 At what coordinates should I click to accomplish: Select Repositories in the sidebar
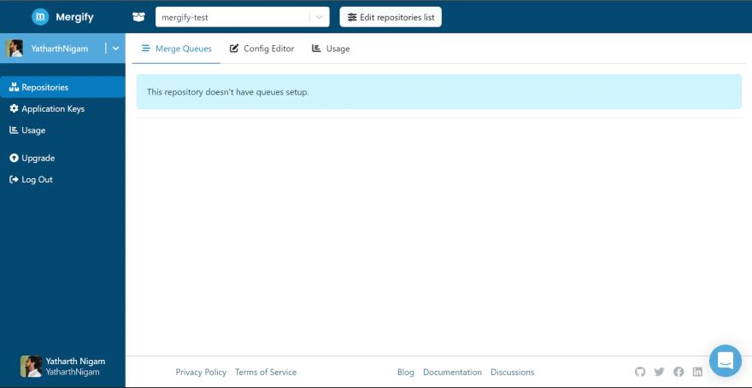click(62, 87)
